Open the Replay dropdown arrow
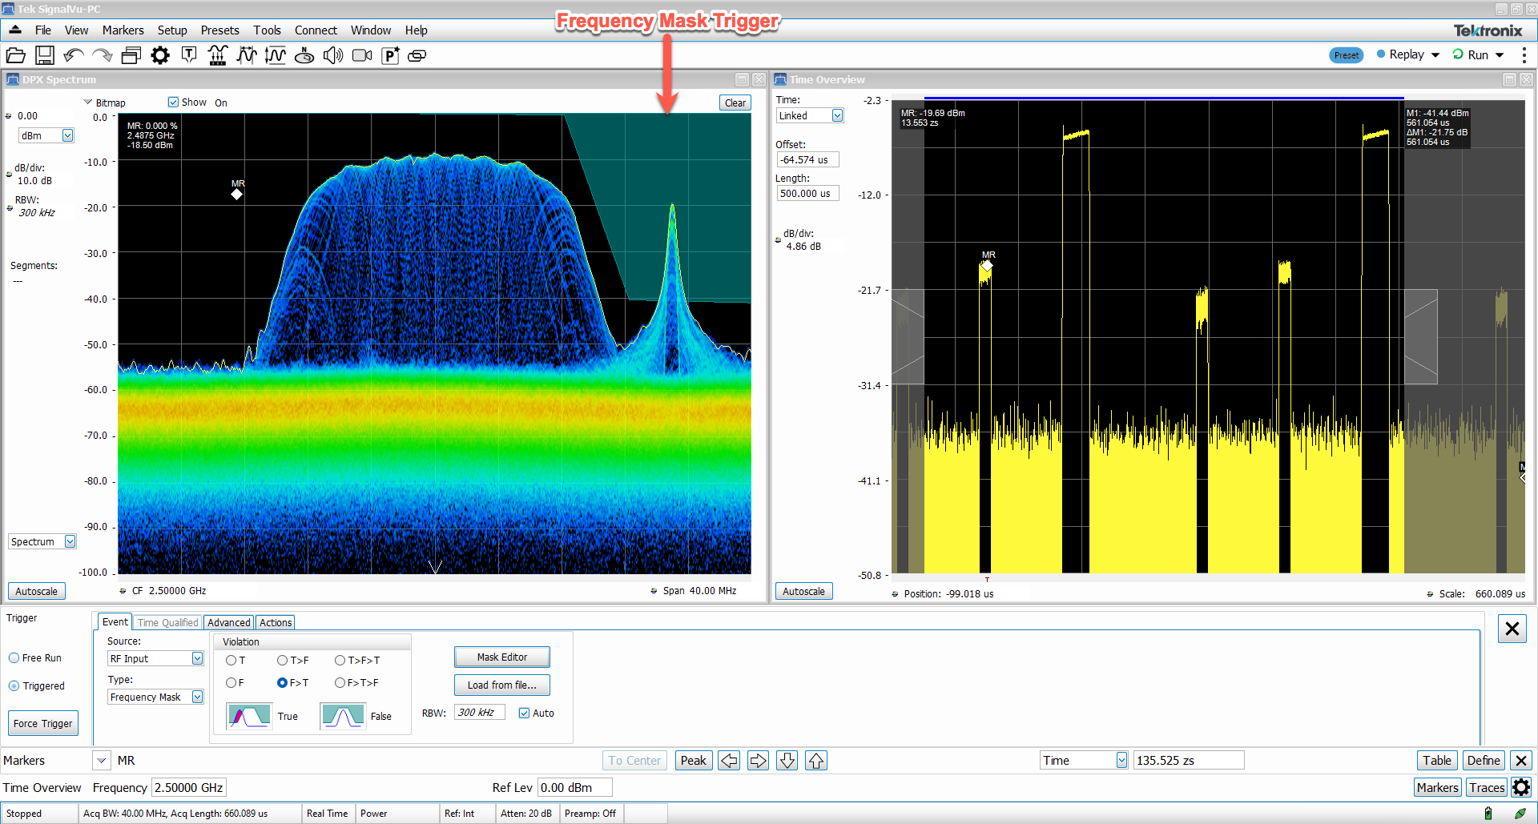 pos(1435,55)
